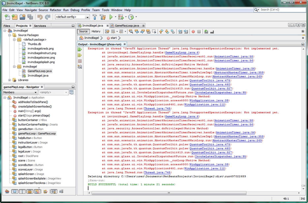This screenshot has width=308, height=203.
Task: Toggle Show Inherited Members in Navigator
Action: point(7,192)
